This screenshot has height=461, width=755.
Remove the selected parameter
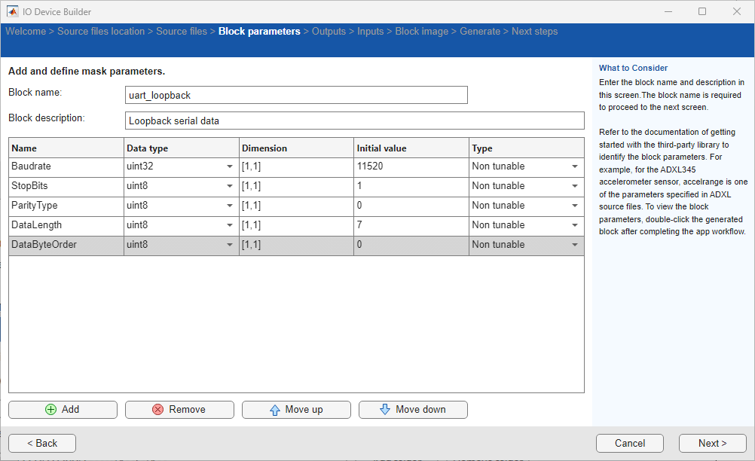click(179, 409)
